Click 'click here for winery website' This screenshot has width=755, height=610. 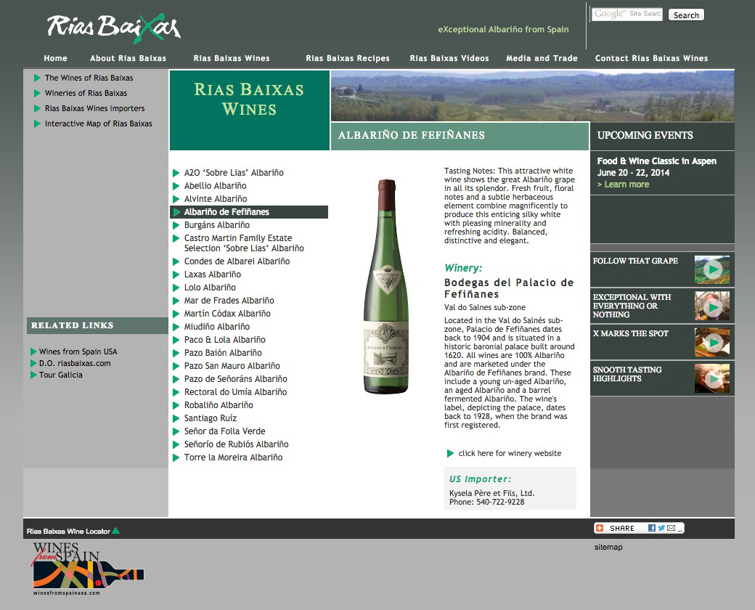(510, 453)
